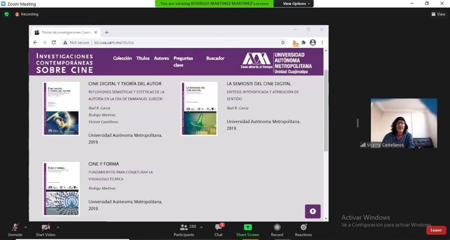Screen dimensions: 450x240
Task: Open a new tab in Chrome
Action: click(107, 33)
